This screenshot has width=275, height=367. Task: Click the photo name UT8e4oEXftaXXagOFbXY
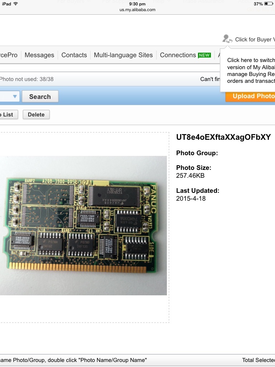[x=223, y=137]
